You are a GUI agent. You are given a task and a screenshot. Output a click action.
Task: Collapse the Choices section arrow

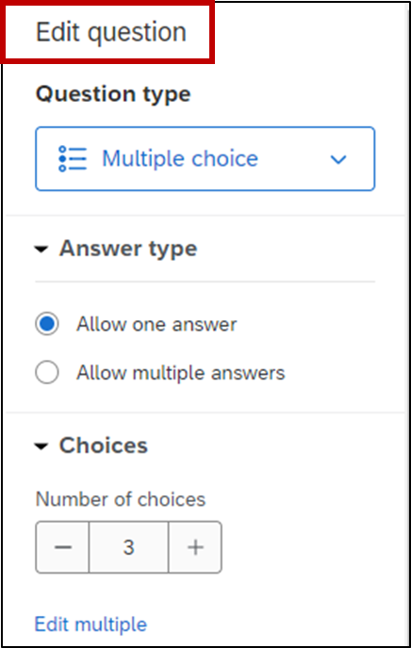(x=41, y=446)
